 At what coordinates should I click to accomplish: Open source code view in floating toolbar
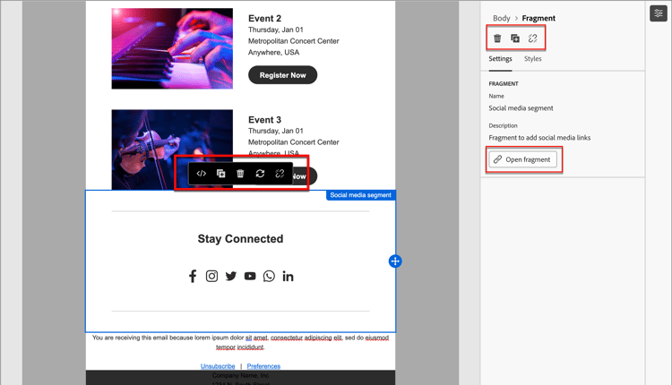pos(201,174)
